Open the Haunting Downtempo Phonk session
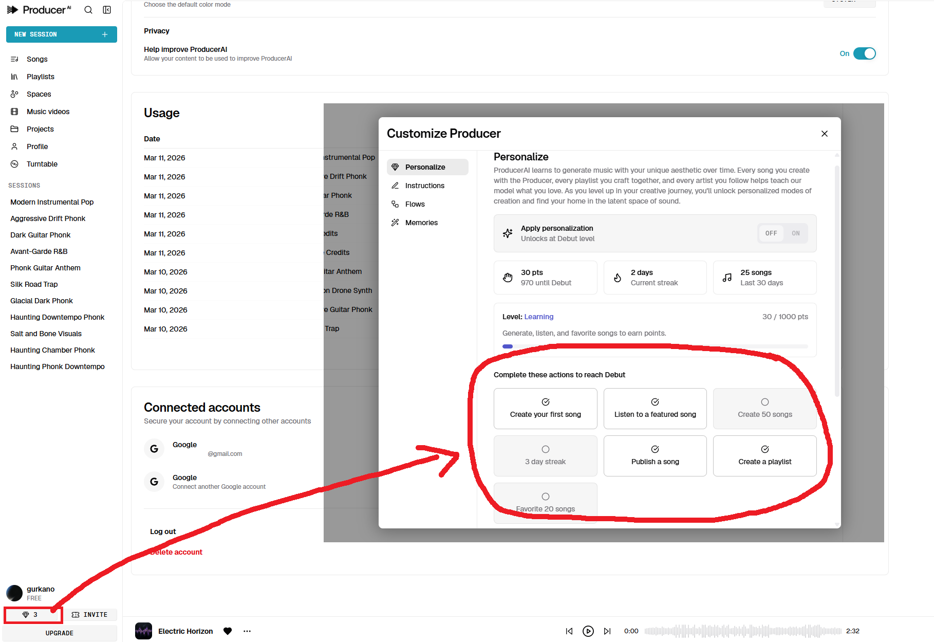 point(58,317)
